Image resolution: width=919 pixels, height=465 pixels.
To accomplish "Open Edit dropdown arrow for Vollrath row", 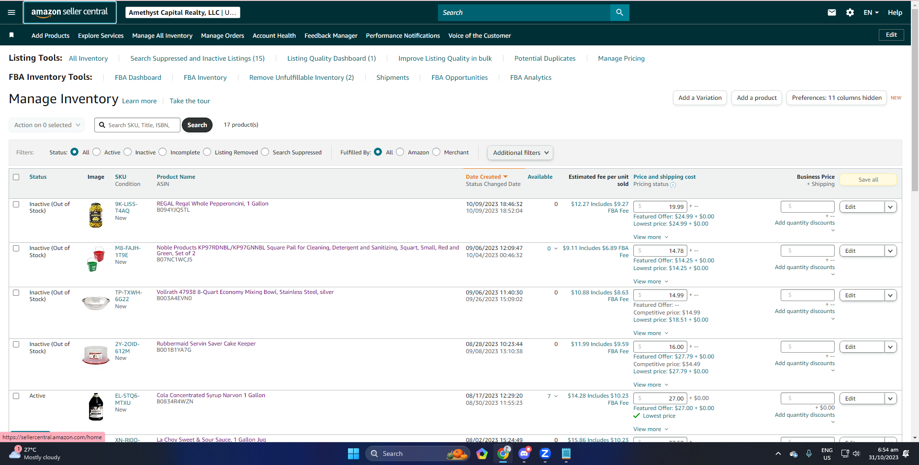I will [890, 295].
